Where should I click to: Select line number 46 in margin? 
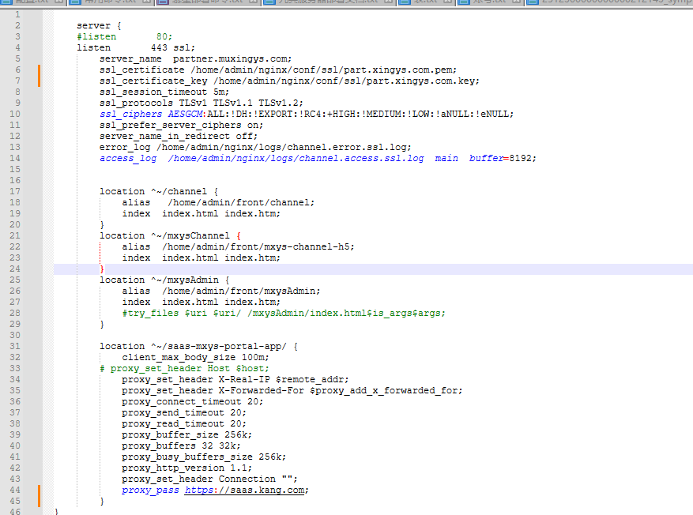[15, 511]
